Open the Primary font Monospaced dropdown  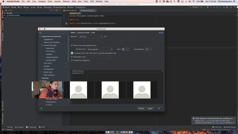click(100, 49)
